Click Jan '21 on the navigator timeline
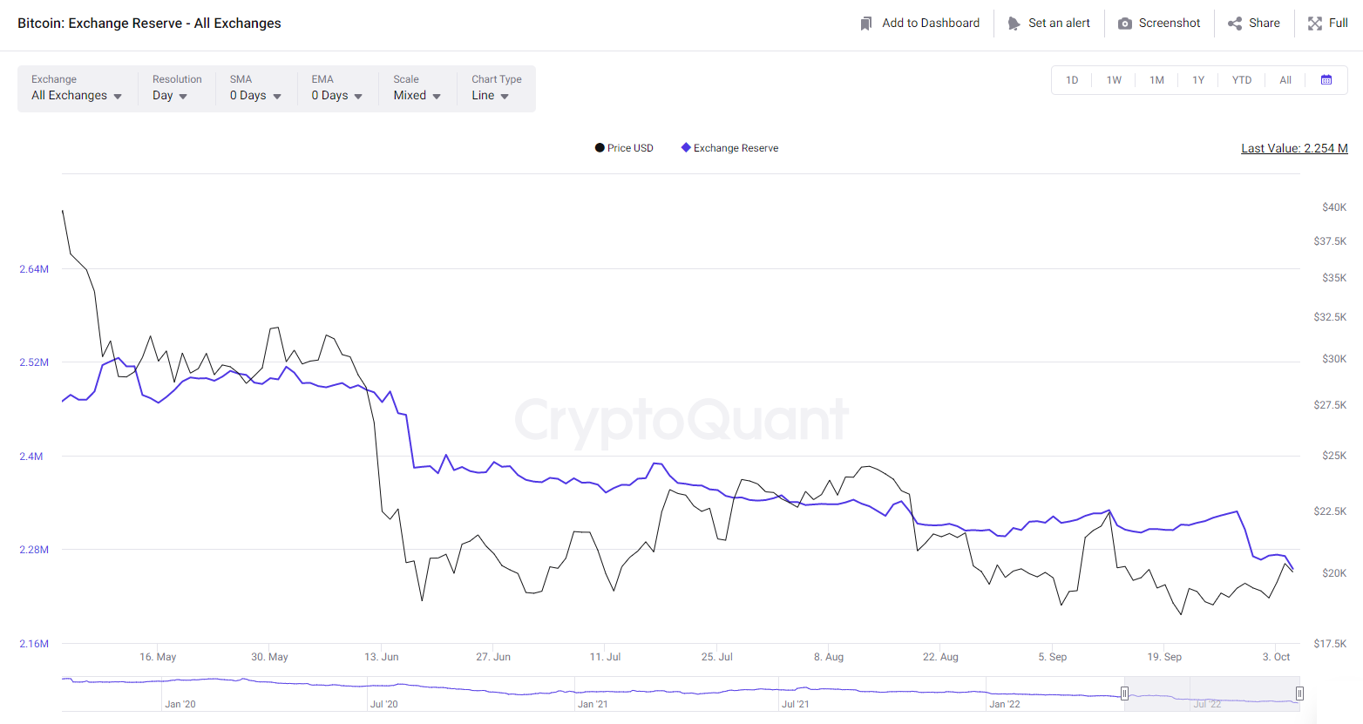 pyautogui.click(x=593, y=704)
